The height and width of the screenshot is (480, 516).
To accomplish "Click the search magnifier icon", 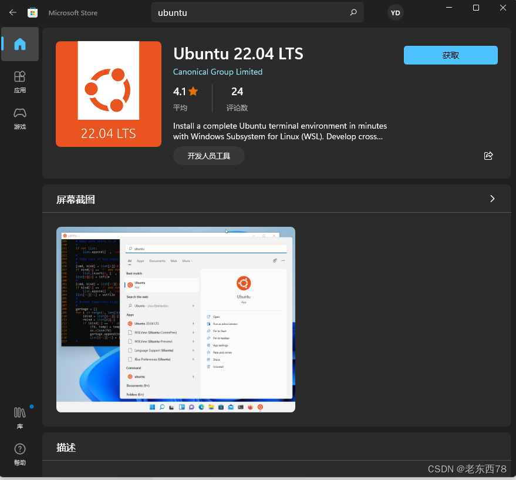I will coord(353,12).
